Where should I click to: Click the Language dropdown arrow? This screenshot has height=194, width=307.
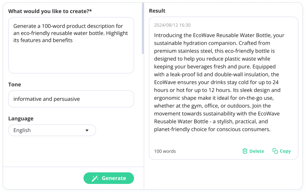coord(87,130)
